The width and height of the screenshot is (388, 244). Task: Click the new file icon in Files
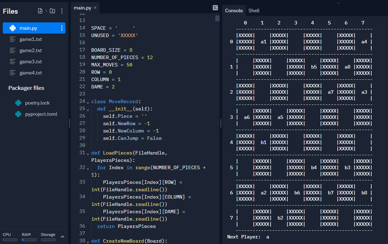pyautogui.click(x=40, y=11)
